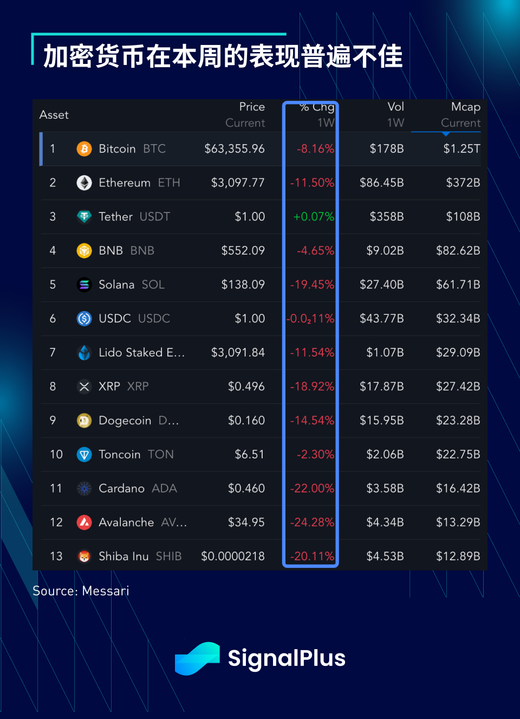The image size is (520, 719).
Task: Open the Solana striped logo icon
Action: point(84,284)
